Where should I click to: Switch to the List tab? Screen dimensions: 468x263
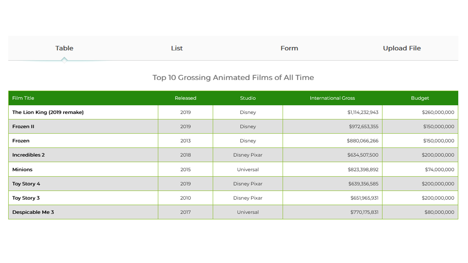coord(177,48)
